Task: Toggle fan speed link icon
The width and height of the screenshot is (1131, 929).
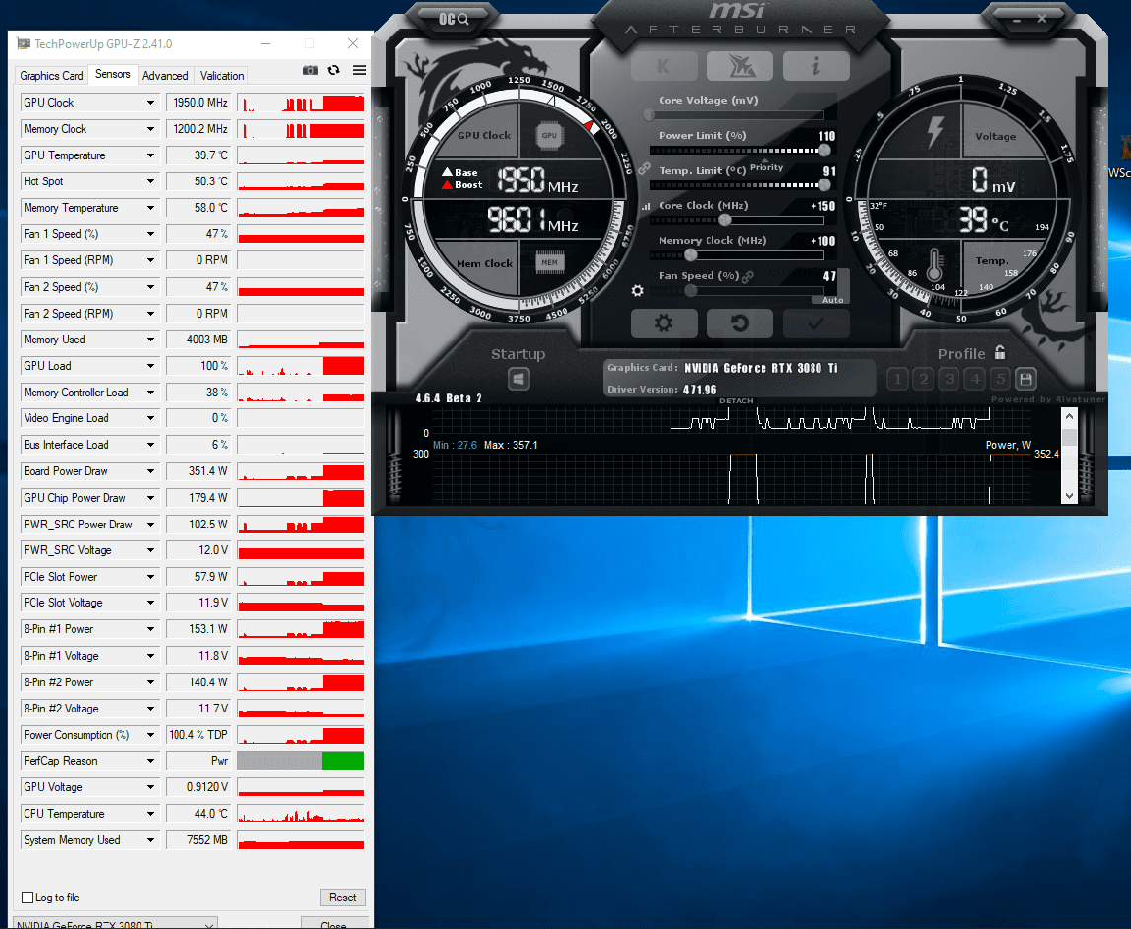Action: tap(748, 276)
